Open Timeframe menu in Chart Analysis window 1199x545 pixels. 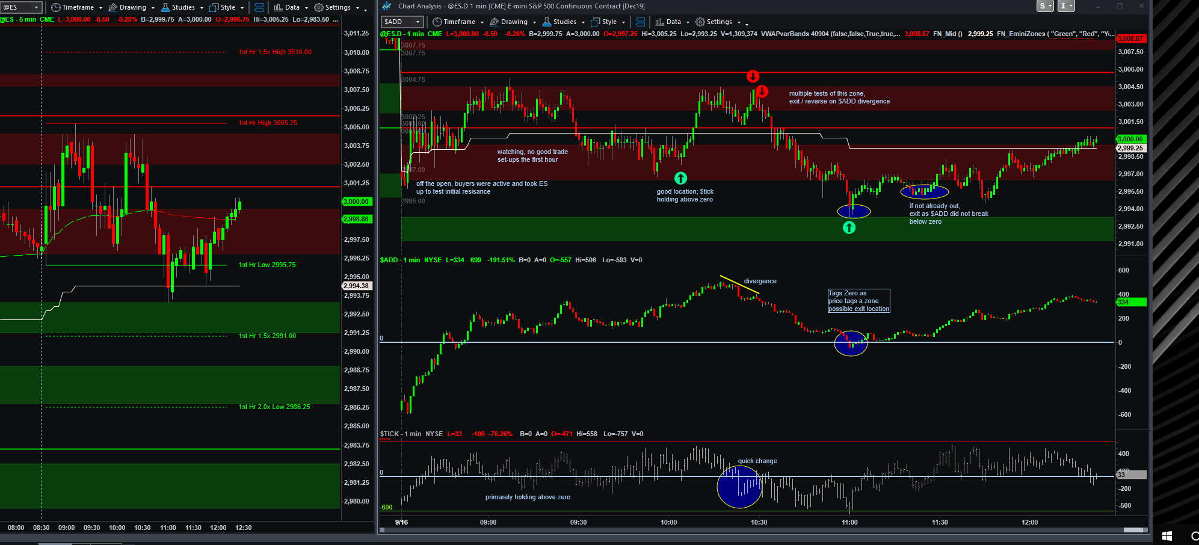pyautogui.click(x=458, y=22)
